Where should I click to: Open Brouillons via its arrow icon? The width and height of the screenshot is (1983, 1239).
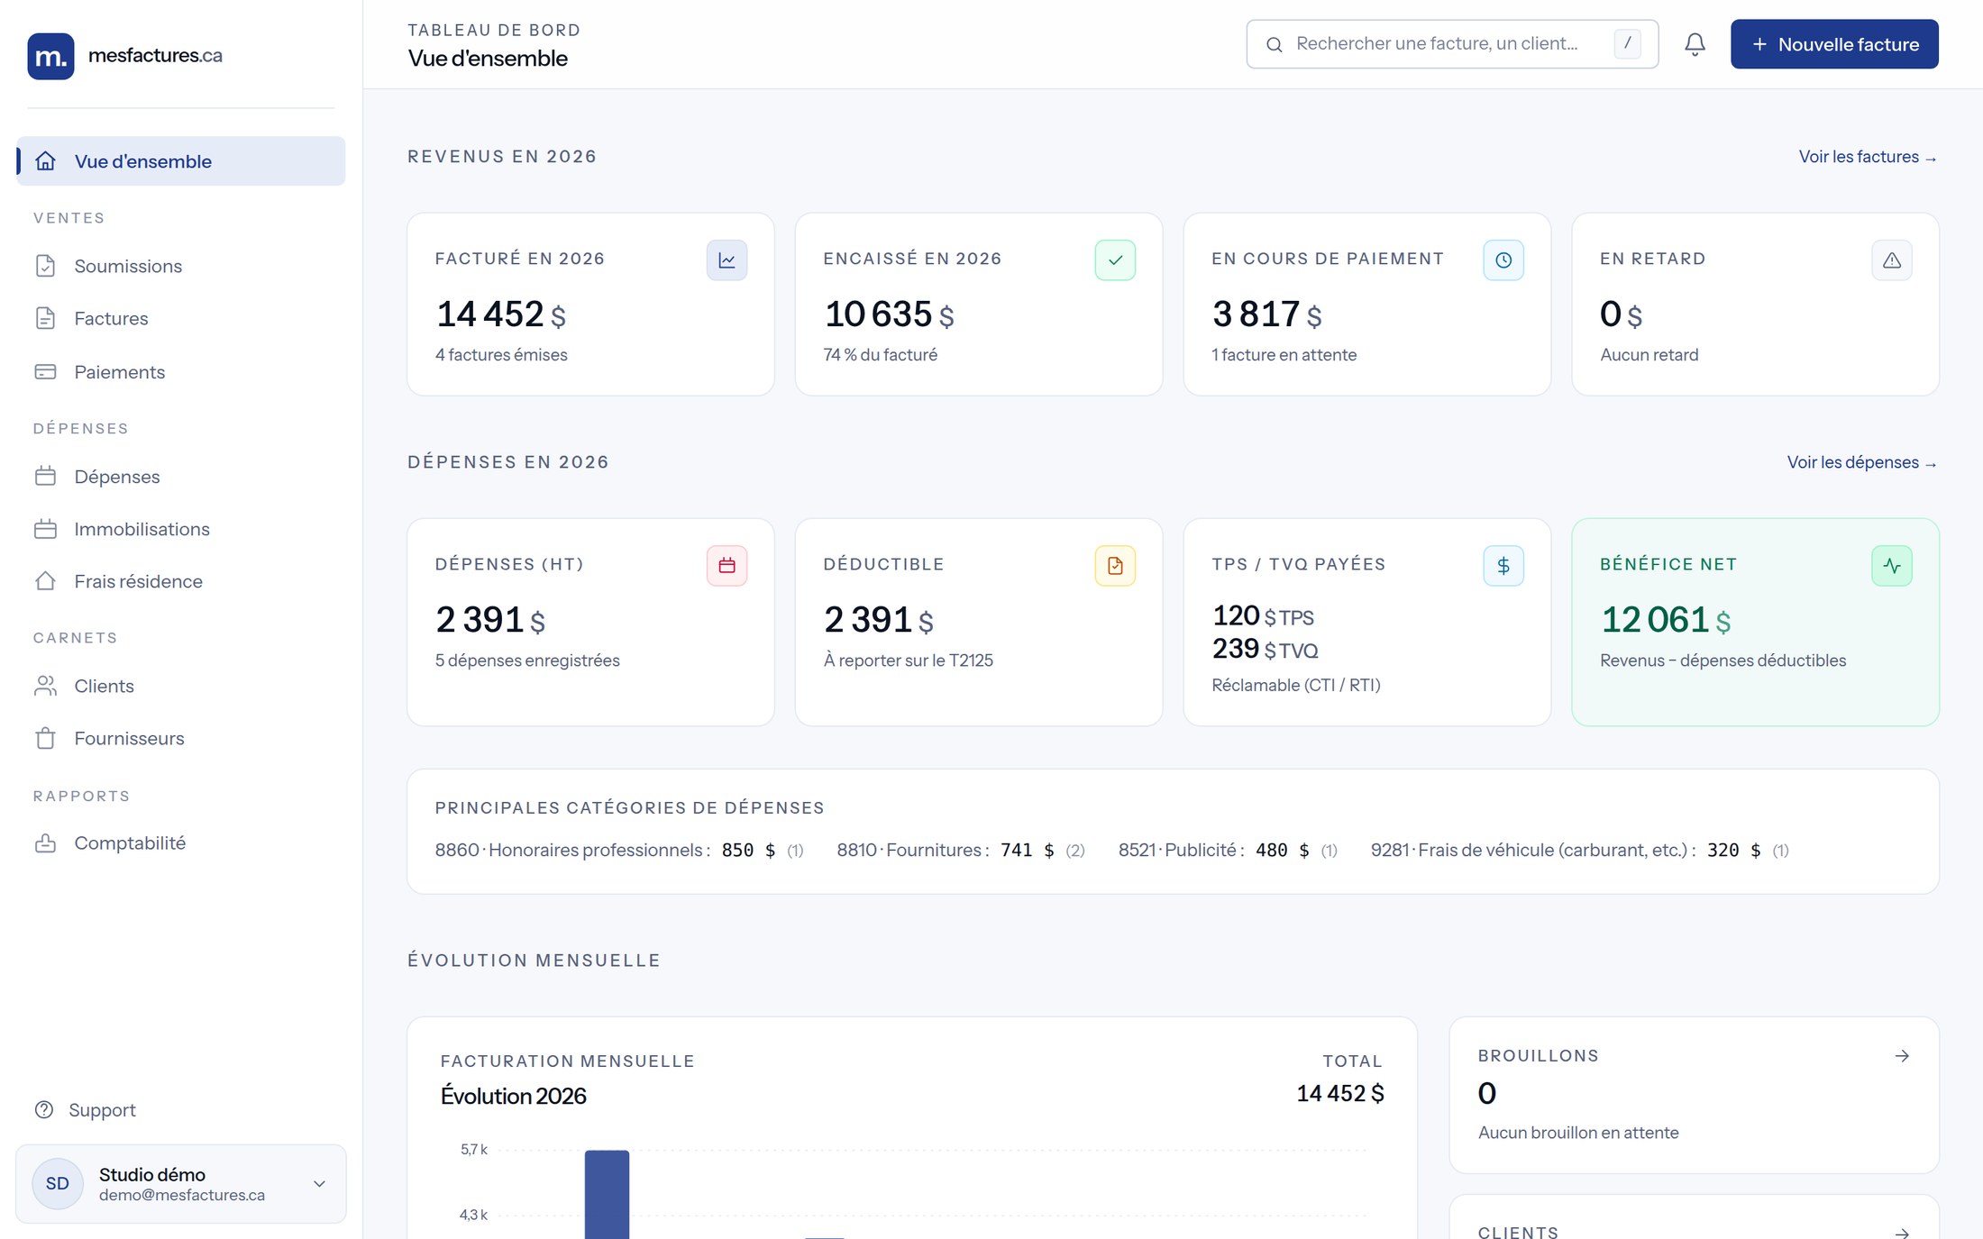1902,1055
